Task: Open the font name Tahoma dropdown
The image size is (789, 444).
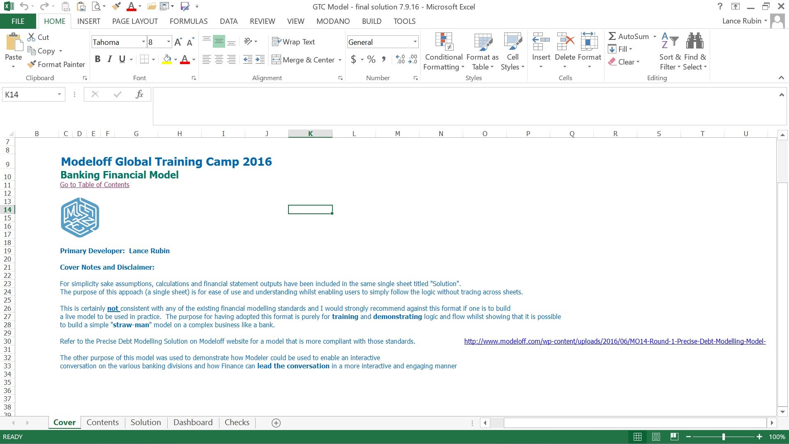Action: [143, 42]
